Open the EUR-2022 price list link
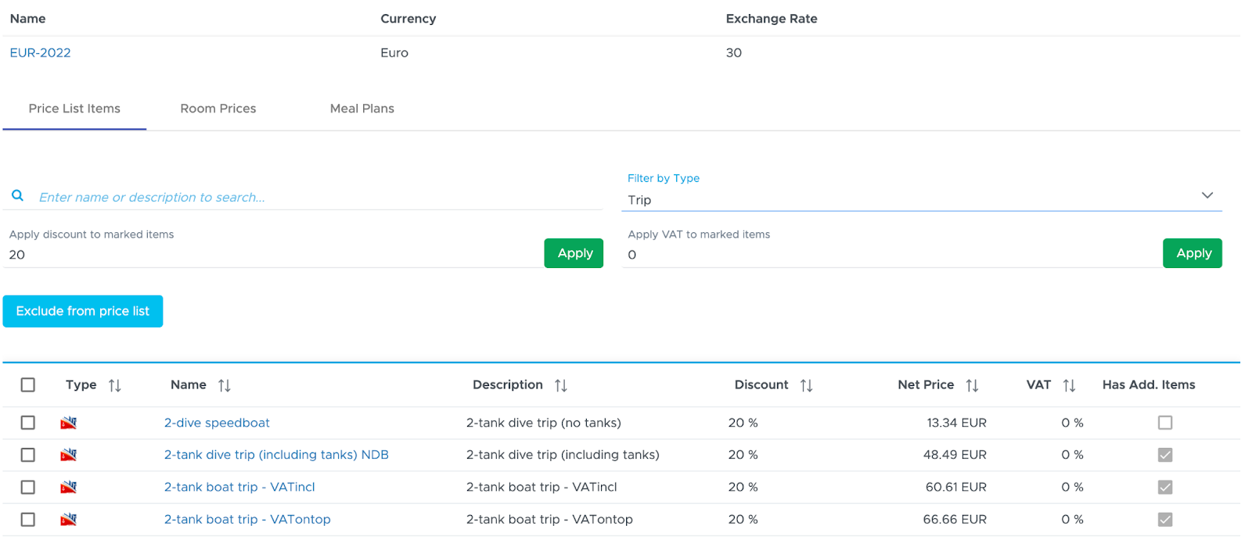Screen dimensions: 1252x540 pyautogui.click(x=40, y=53)
